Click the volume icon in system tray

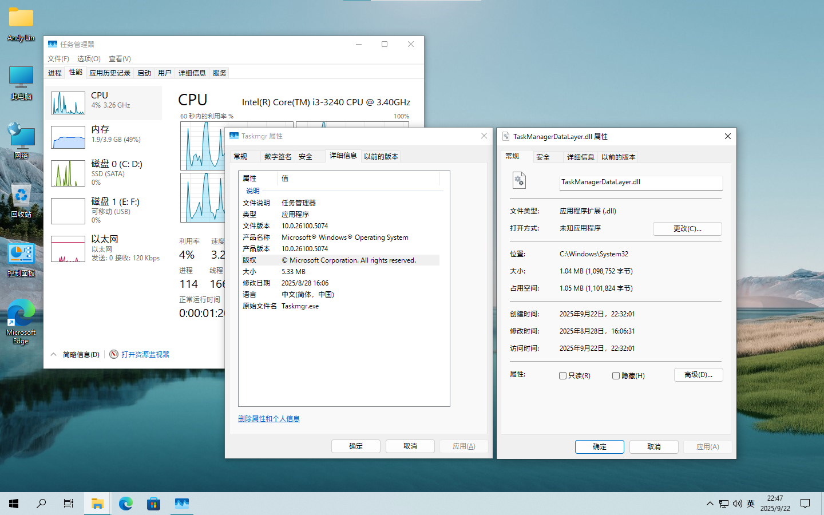[737, 504]
